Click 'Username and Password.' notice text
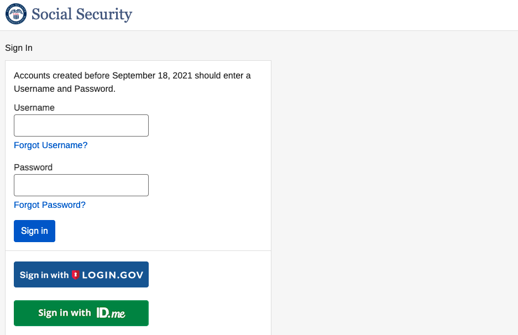 pos(65,89)
